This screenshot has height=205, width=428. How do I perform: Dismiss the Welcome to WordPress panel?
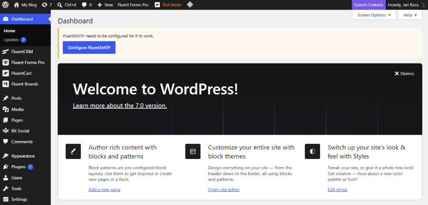coord(404,74)
